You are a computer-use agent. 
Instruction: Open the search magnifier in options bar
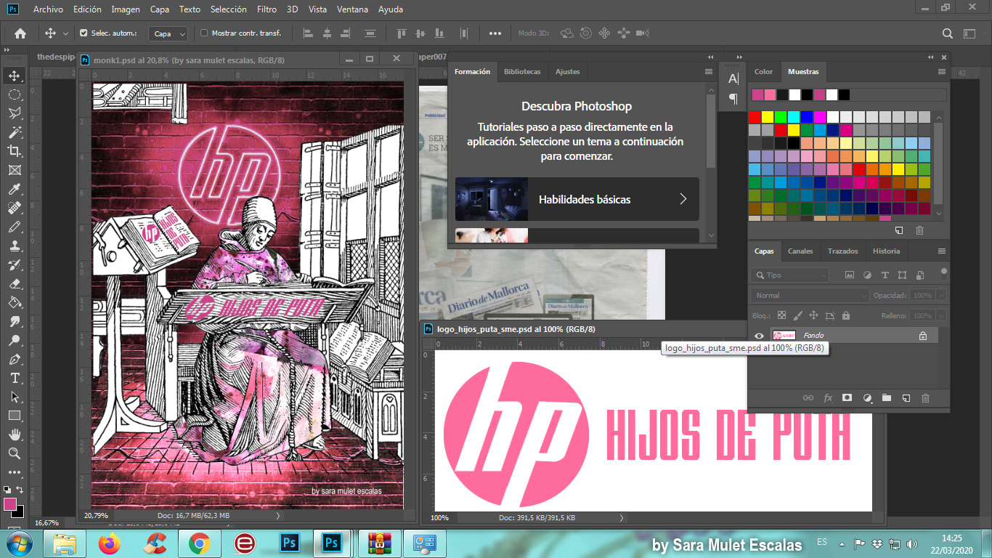[947, 33]
